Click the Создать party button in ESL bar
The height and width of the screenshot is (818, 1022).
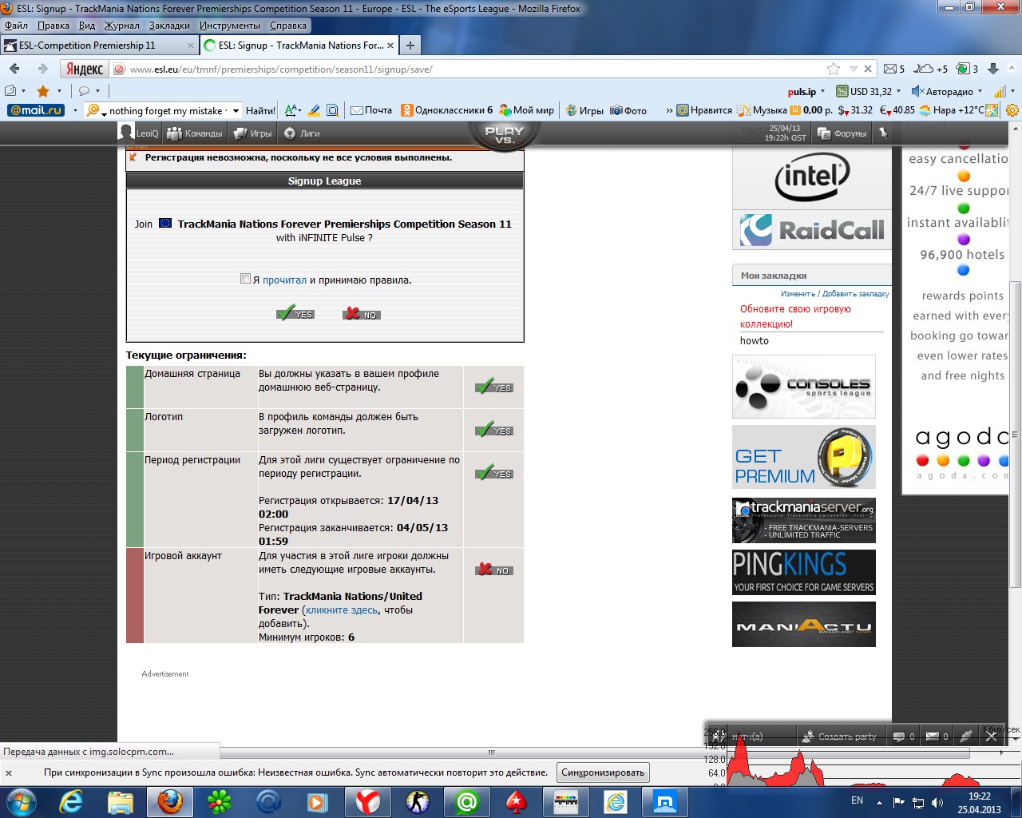tap(839, 737)
